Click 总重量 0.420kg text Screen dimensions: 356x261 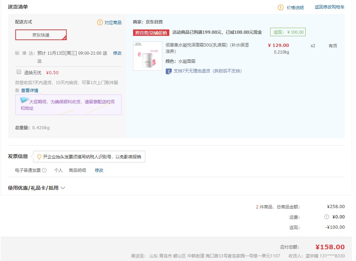[32, 128]
